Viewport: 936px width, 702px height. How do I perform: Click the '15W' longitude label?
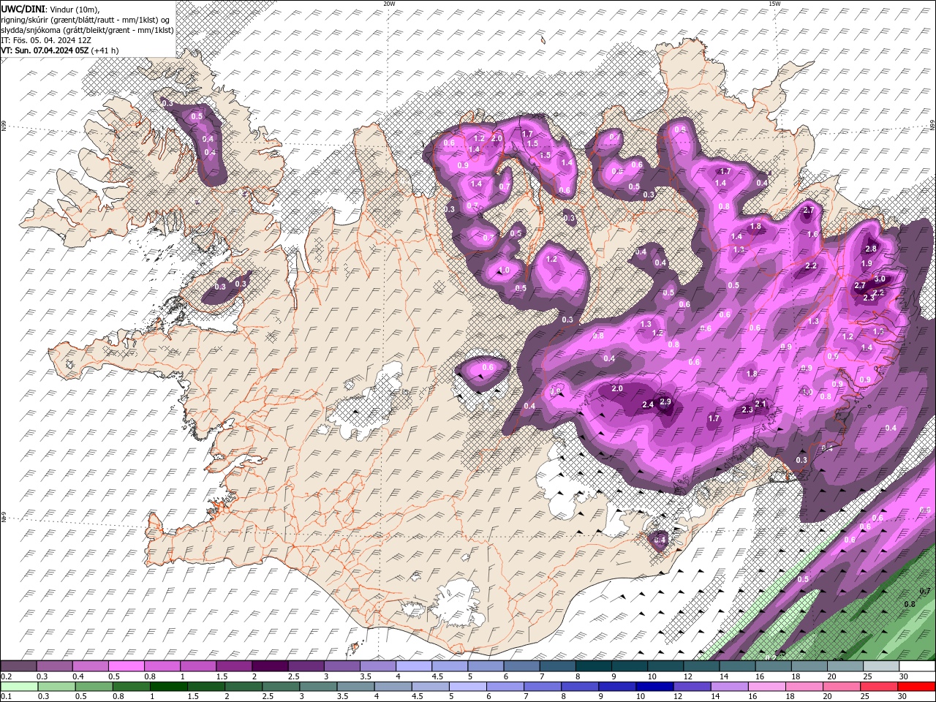774,4
